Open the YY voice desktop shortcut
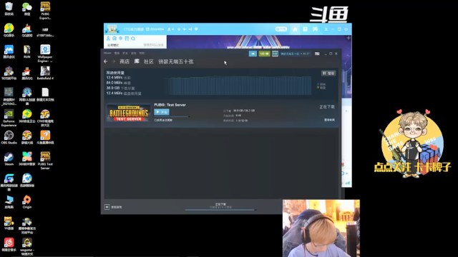This screenshot has height=257, width=458. coord(9,223)
